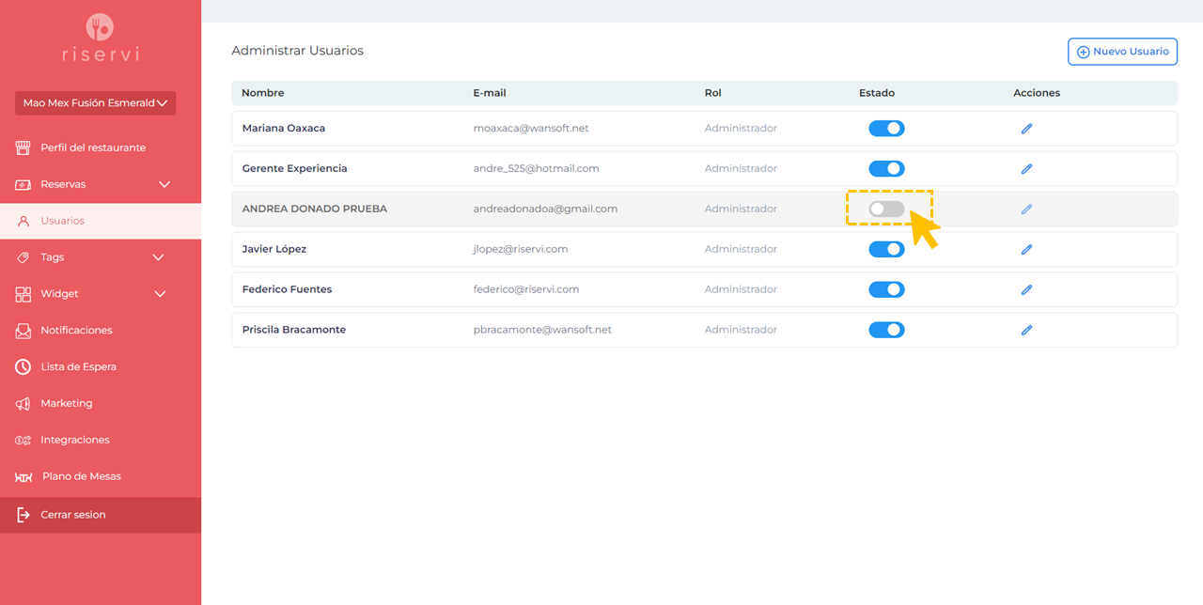
Task: Enable ANDREA DONADO PRUEBA's status toggle
Action: point(886,209)
